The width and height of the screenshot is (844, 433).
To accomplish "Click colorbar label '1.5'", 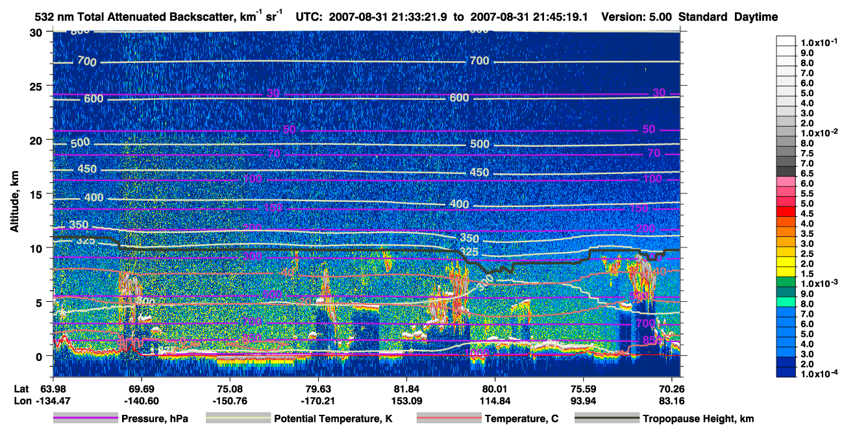I will coord(807,273).
